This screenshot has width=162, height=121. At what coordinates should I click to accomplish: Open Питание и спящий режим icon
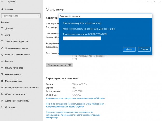pos(3,55)
